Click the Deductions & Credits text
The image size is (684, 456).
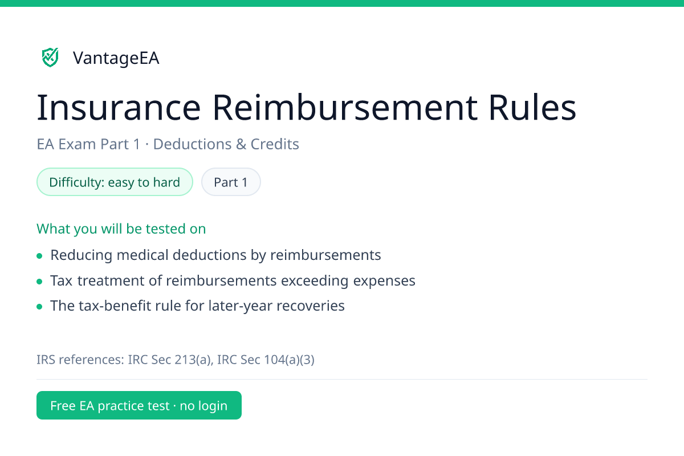226,144
